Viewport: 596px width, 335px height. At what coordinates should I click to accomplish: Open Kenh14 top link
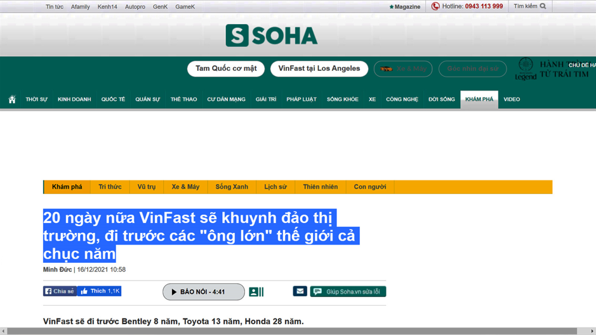(107, 7)
